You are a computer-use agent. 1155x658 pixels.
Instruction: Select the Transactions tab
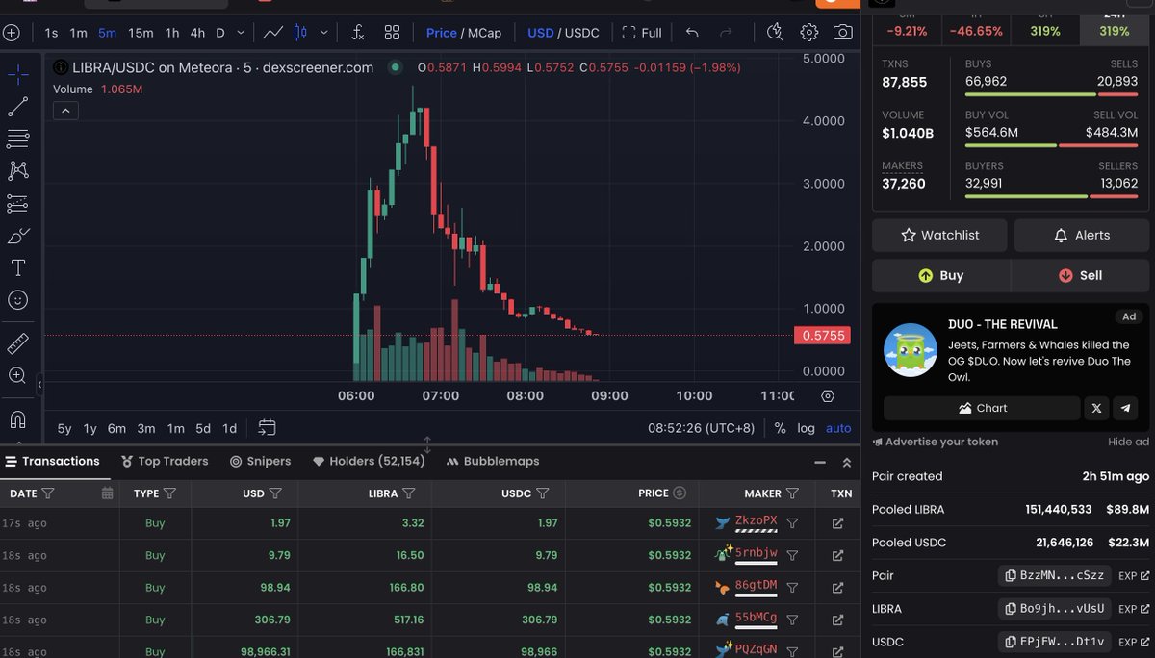point(53,462)
